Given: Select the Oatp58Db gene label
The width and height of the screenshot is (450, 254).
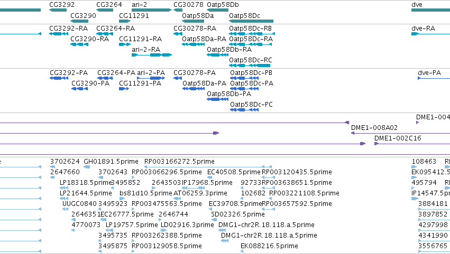Looking at the screenshot, I should 223,5.
